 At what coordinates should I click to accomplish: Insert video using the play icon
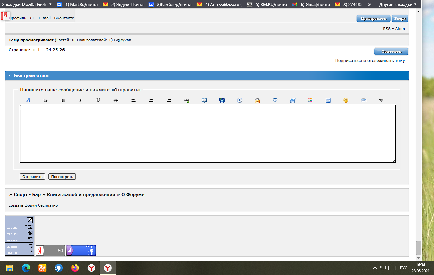click(x=240, y=100)
